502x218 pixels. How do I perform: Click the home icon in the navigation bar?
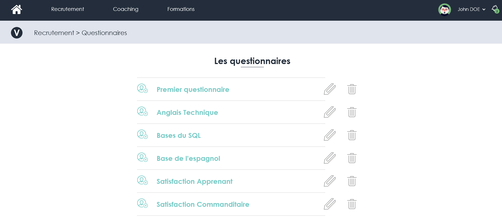pyautogui.click(x=16, y=9)
